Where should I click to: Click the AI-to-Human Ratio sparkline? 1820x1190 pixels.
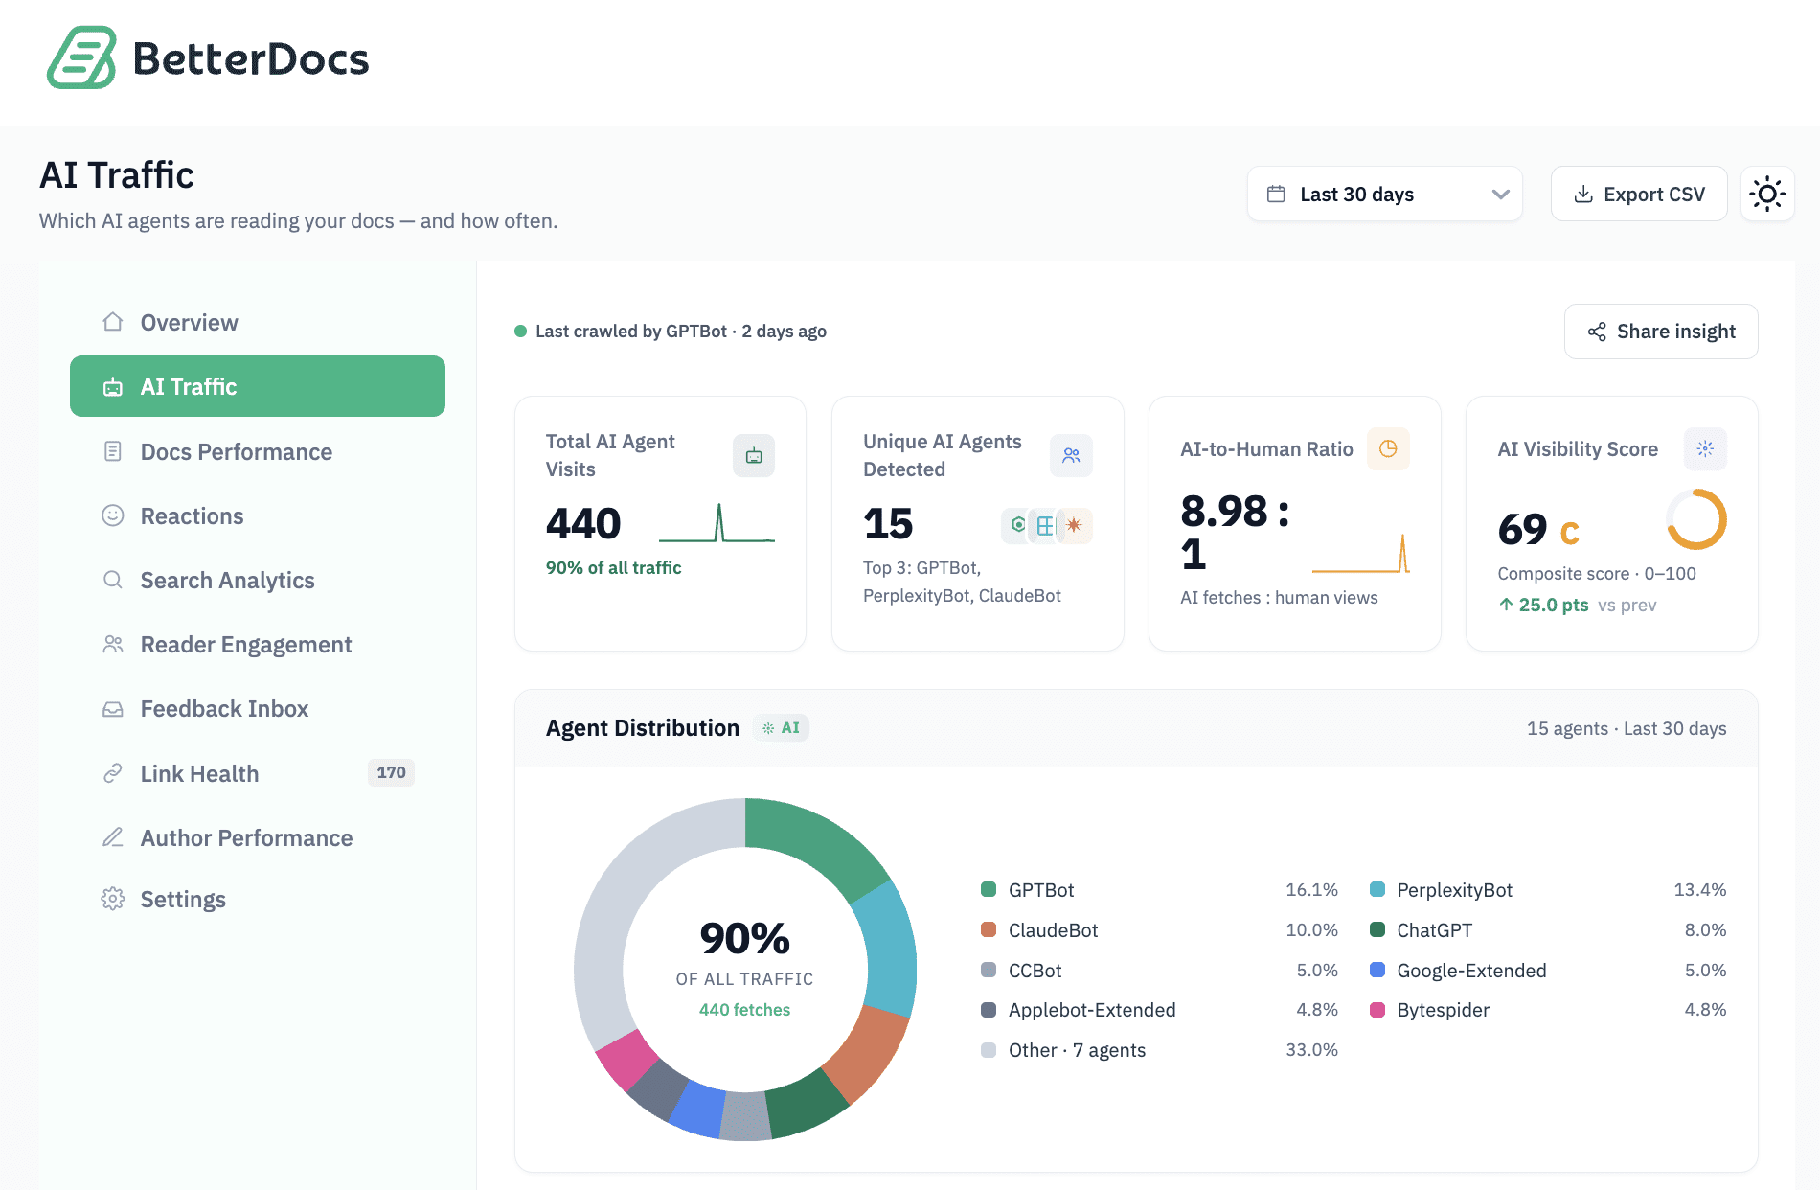click(1361, 553)
